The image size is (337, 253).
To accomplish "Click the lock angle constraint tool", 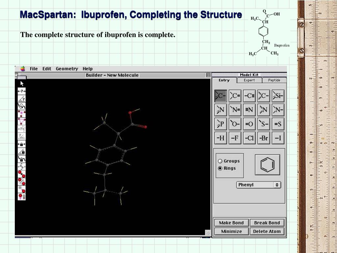I will click(x=22, y=152).
